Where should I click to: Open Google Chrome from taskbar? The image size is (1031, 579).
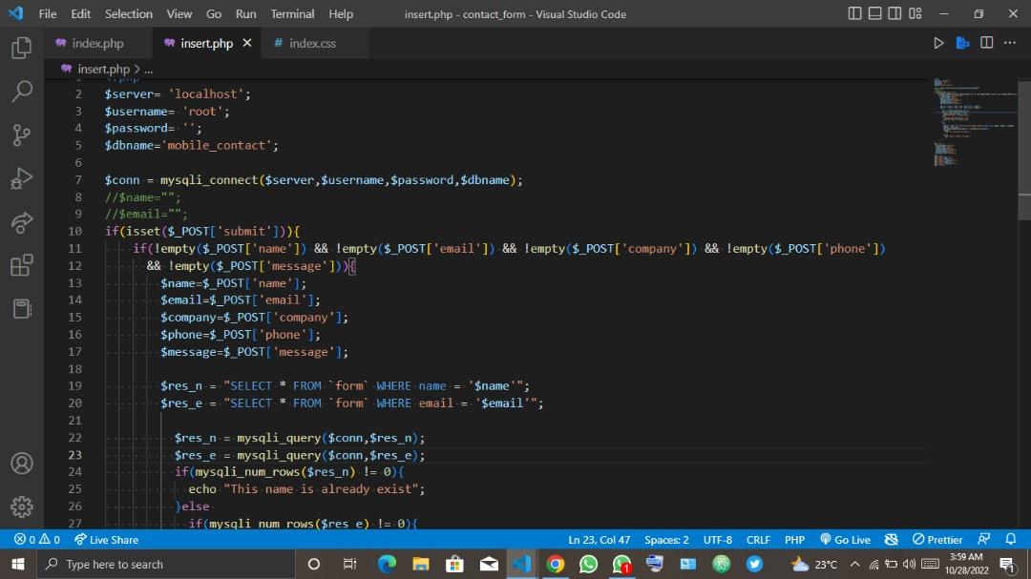pos(555,564)
